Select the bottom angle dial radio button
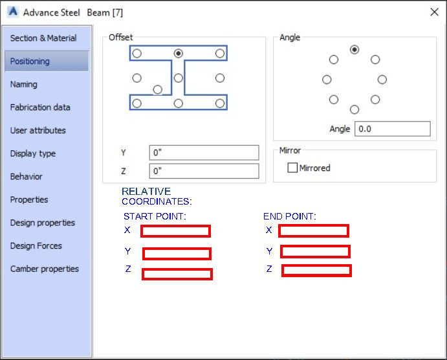The width and height of the screenshot is (447, 360). tap(354, 109)
